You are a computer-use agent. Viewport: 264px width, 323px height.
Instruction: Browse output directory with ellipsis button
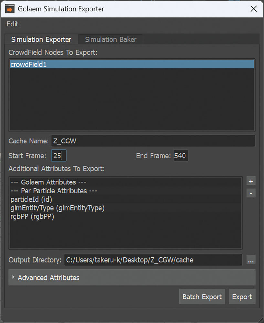pos(251,260)
